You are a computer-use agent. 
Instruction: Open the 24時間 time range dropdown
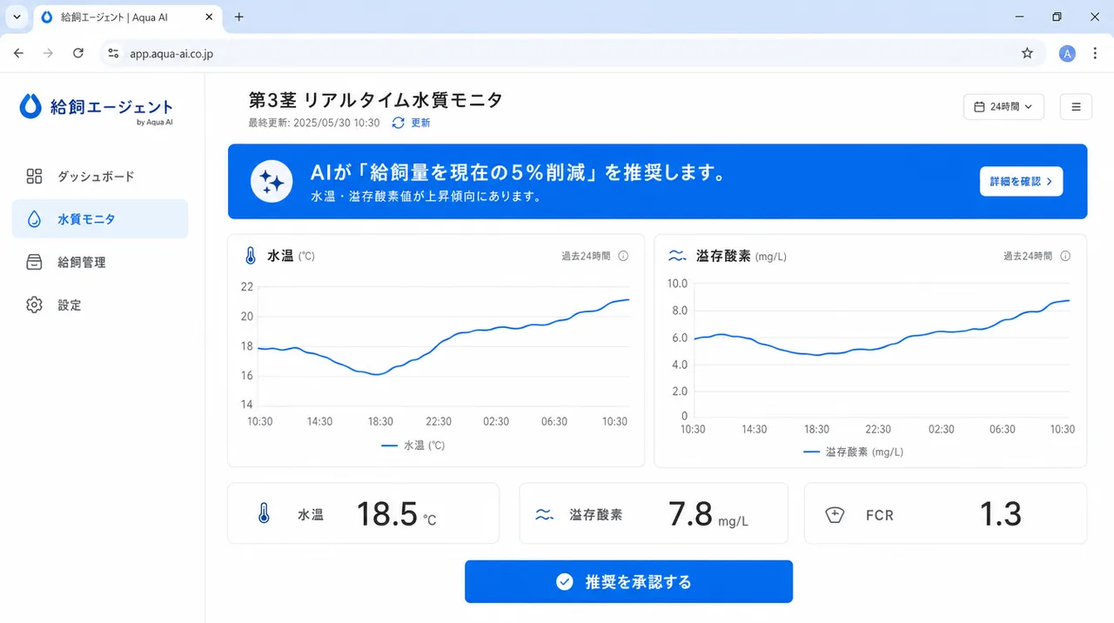pos(1003,107)
